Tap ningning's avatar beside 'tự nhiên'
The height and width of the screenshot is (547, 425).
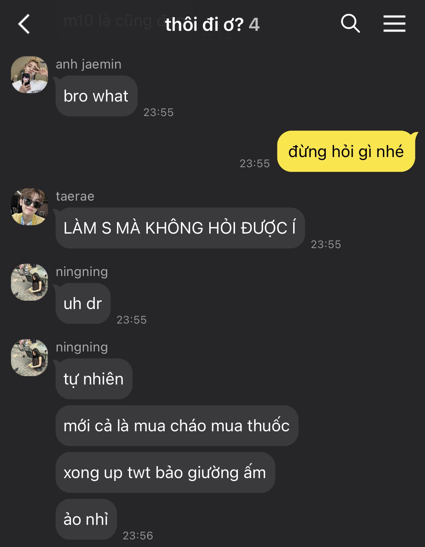point(29,358)
